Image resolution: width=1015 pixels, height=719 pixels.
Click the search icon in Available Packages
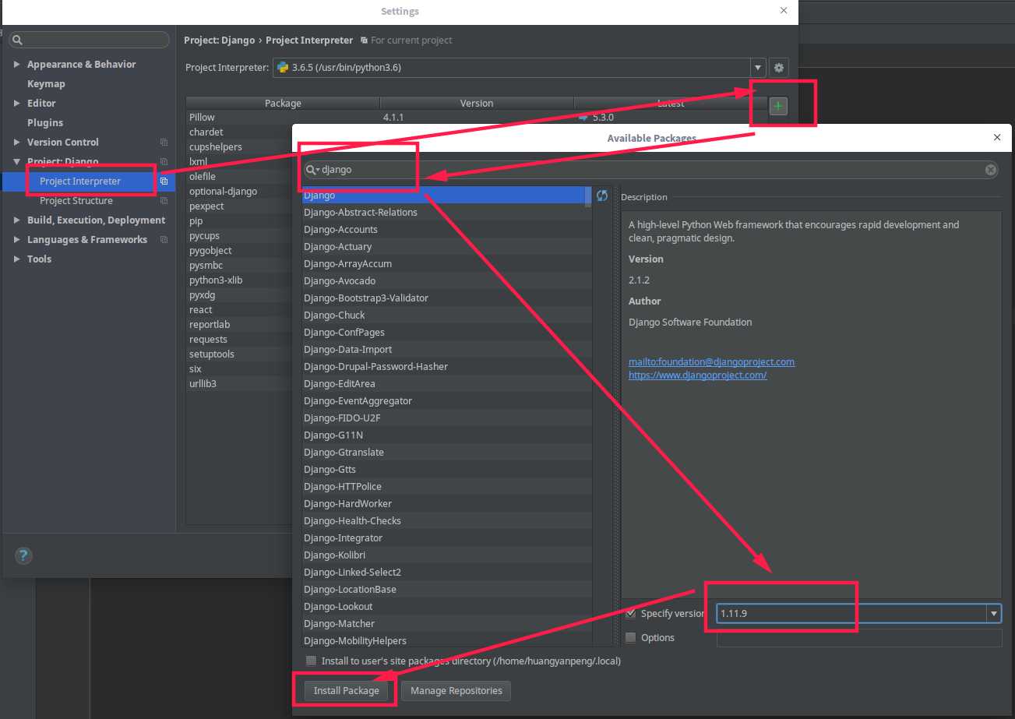click(312, 170)
